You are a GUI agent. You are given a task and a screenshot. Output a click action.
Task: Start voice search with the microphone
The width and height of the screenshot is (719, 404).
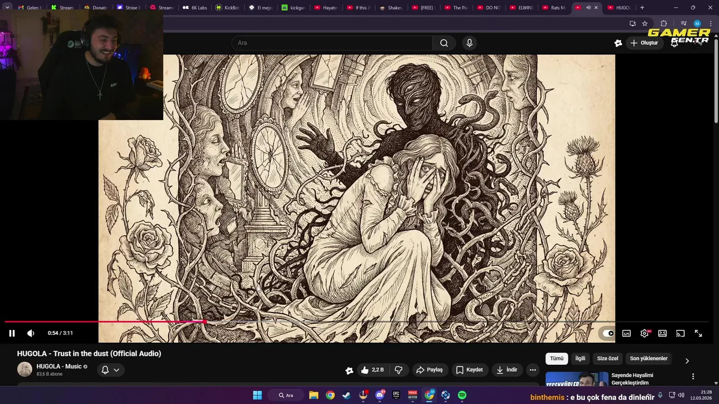[x=470, y=43]
